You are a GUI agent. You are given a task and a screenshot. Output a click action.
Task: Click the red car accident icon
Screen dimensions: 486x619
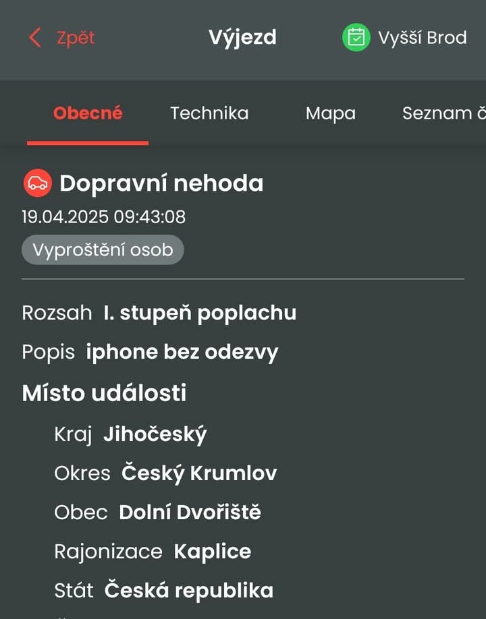(x=38, y=183)
